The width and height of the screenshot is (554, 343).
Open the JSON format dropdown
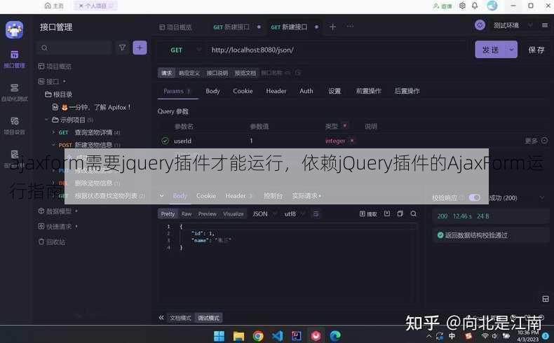(264, 213)
